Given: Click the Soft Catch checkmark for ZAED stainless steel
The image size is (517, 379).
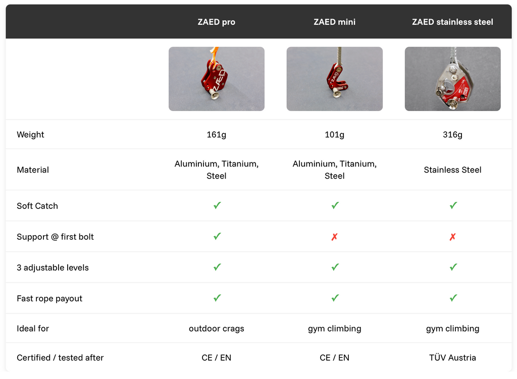Looking at the screenshot, I should pyautogui.click(x=453, y=205).
